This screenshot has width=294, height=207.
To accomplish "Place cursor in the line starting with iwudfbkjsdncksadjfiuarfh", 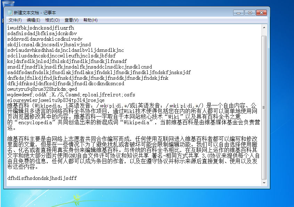I will coord(41,28).
